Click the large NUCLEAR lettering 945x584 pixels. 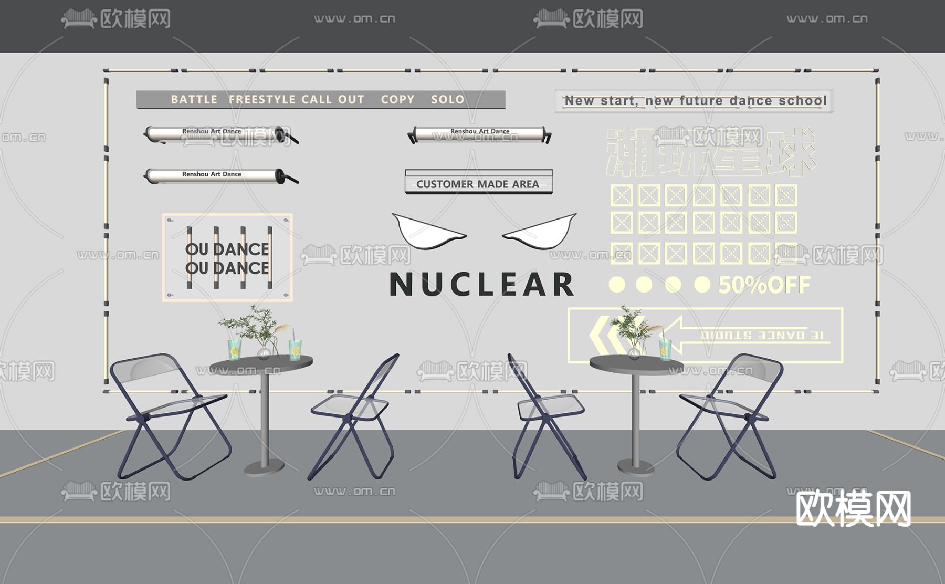click(482, 285)
